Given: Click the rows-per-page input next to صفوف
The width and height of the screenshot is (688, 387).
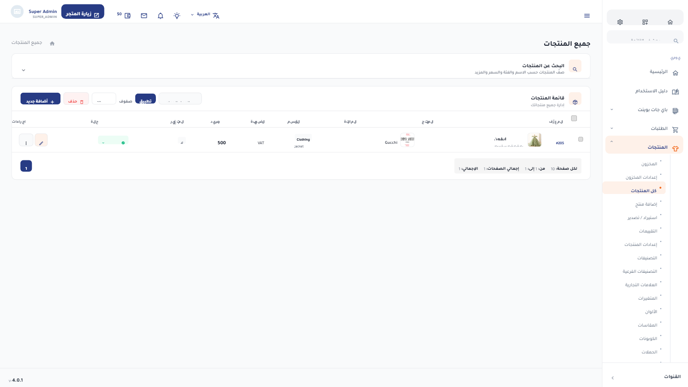Looking at the screenshot, I should (x=104, y=99).
